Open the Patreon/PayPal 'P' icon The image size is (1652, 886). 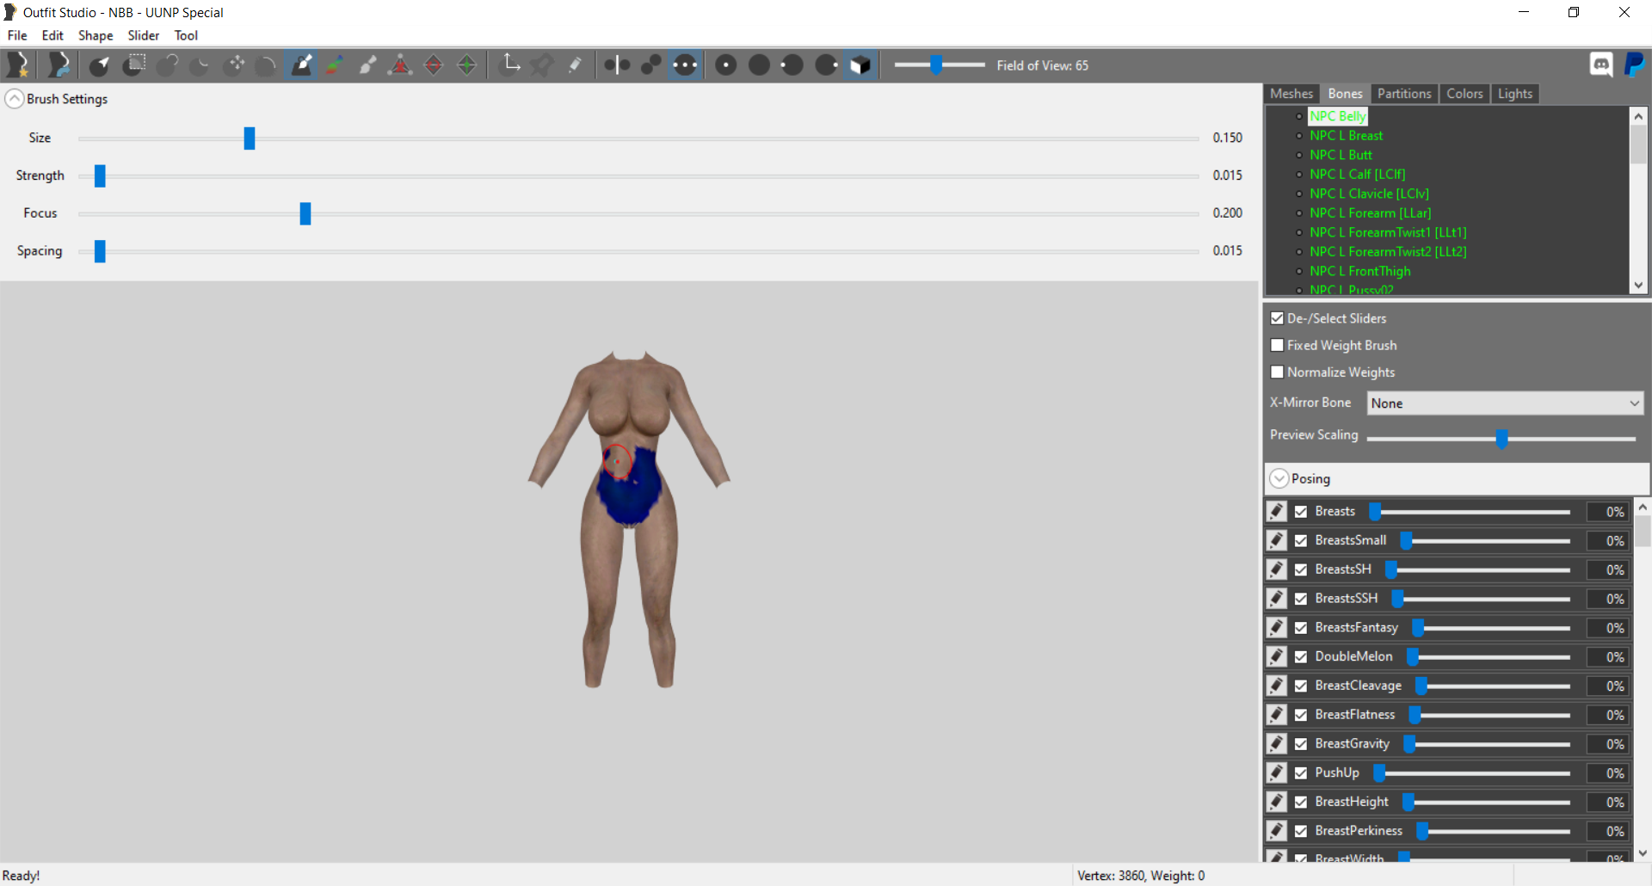1635,65
